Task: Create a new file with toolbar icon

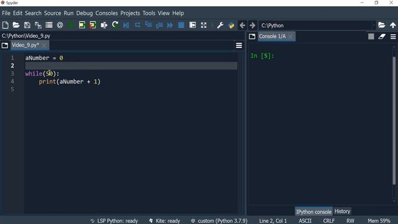Action: point(6,25)
